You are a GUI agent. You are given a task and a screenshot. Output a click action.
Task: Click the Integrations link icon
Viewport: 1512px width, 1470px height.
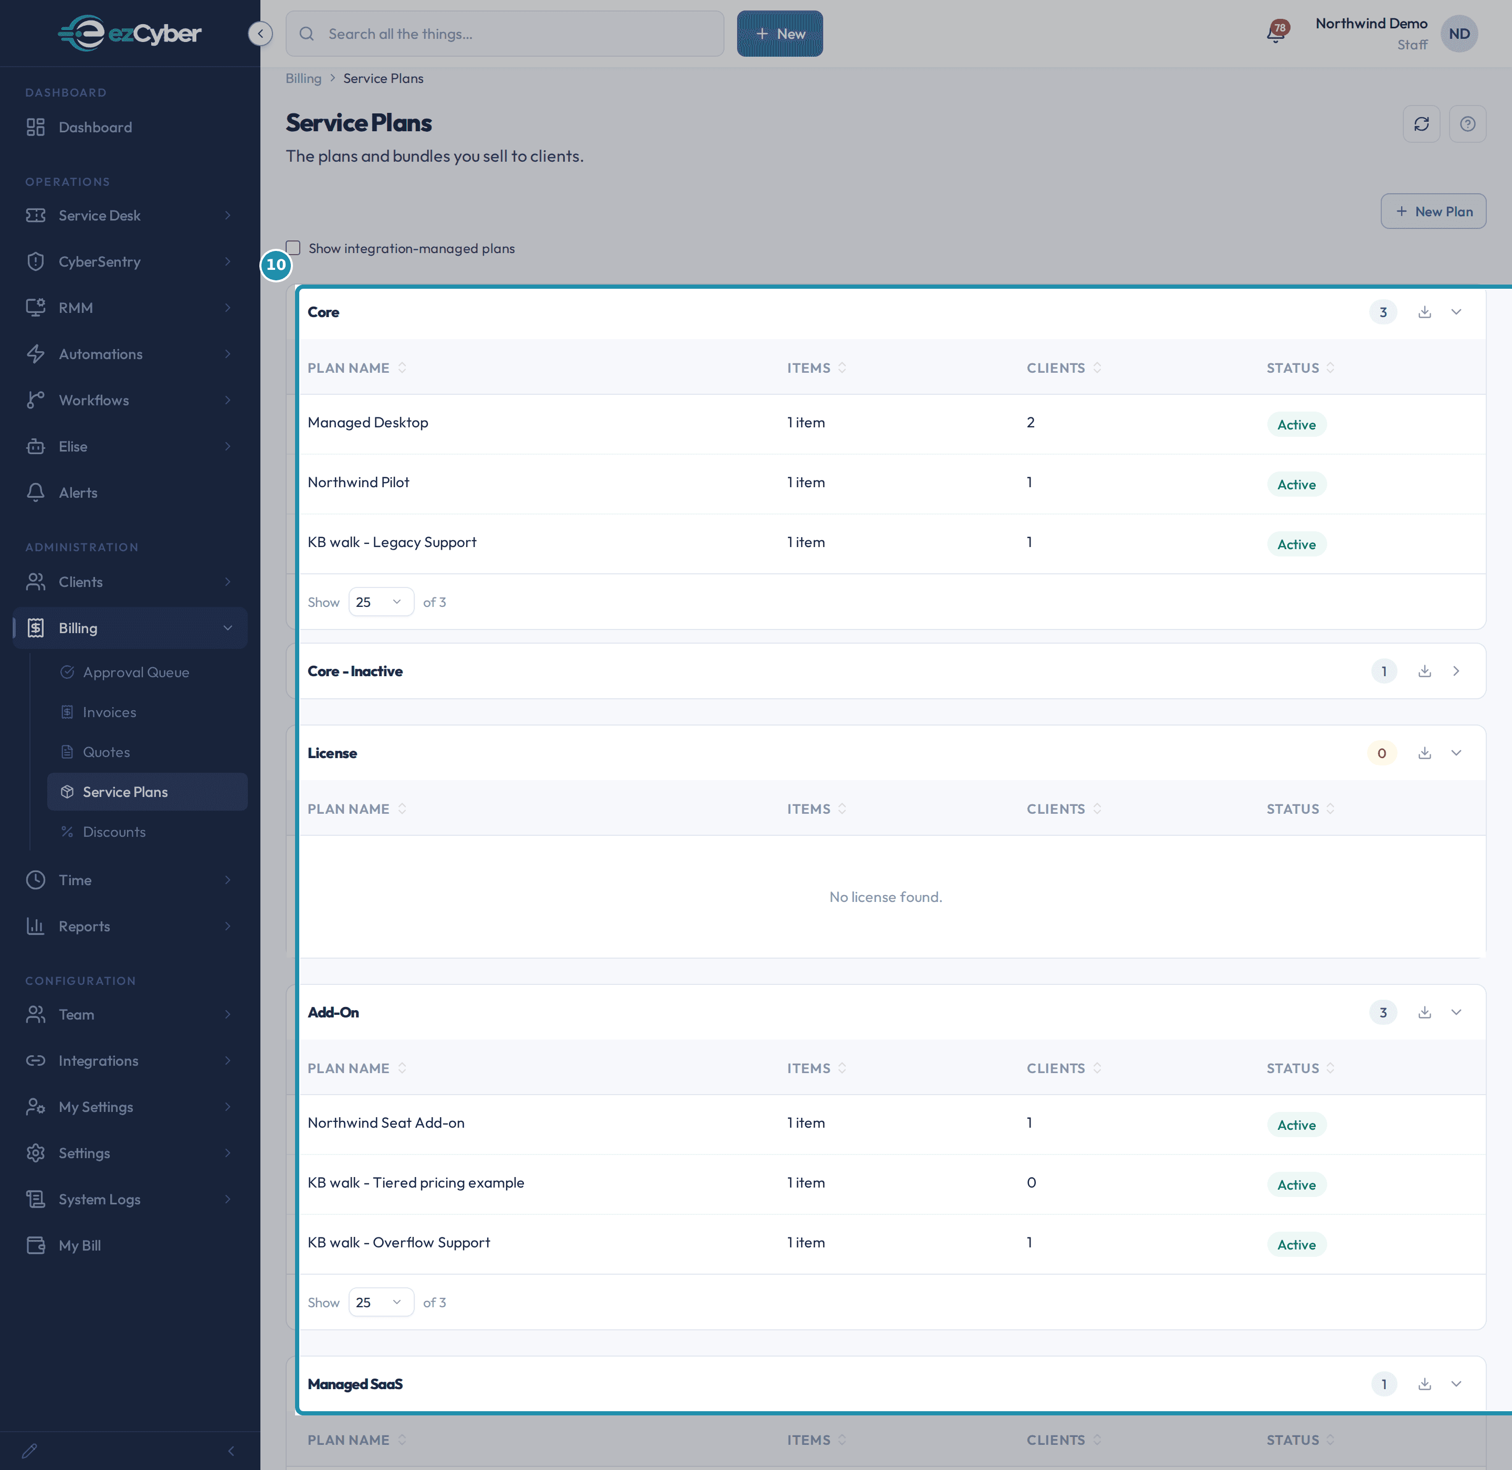click(36, 1061)
